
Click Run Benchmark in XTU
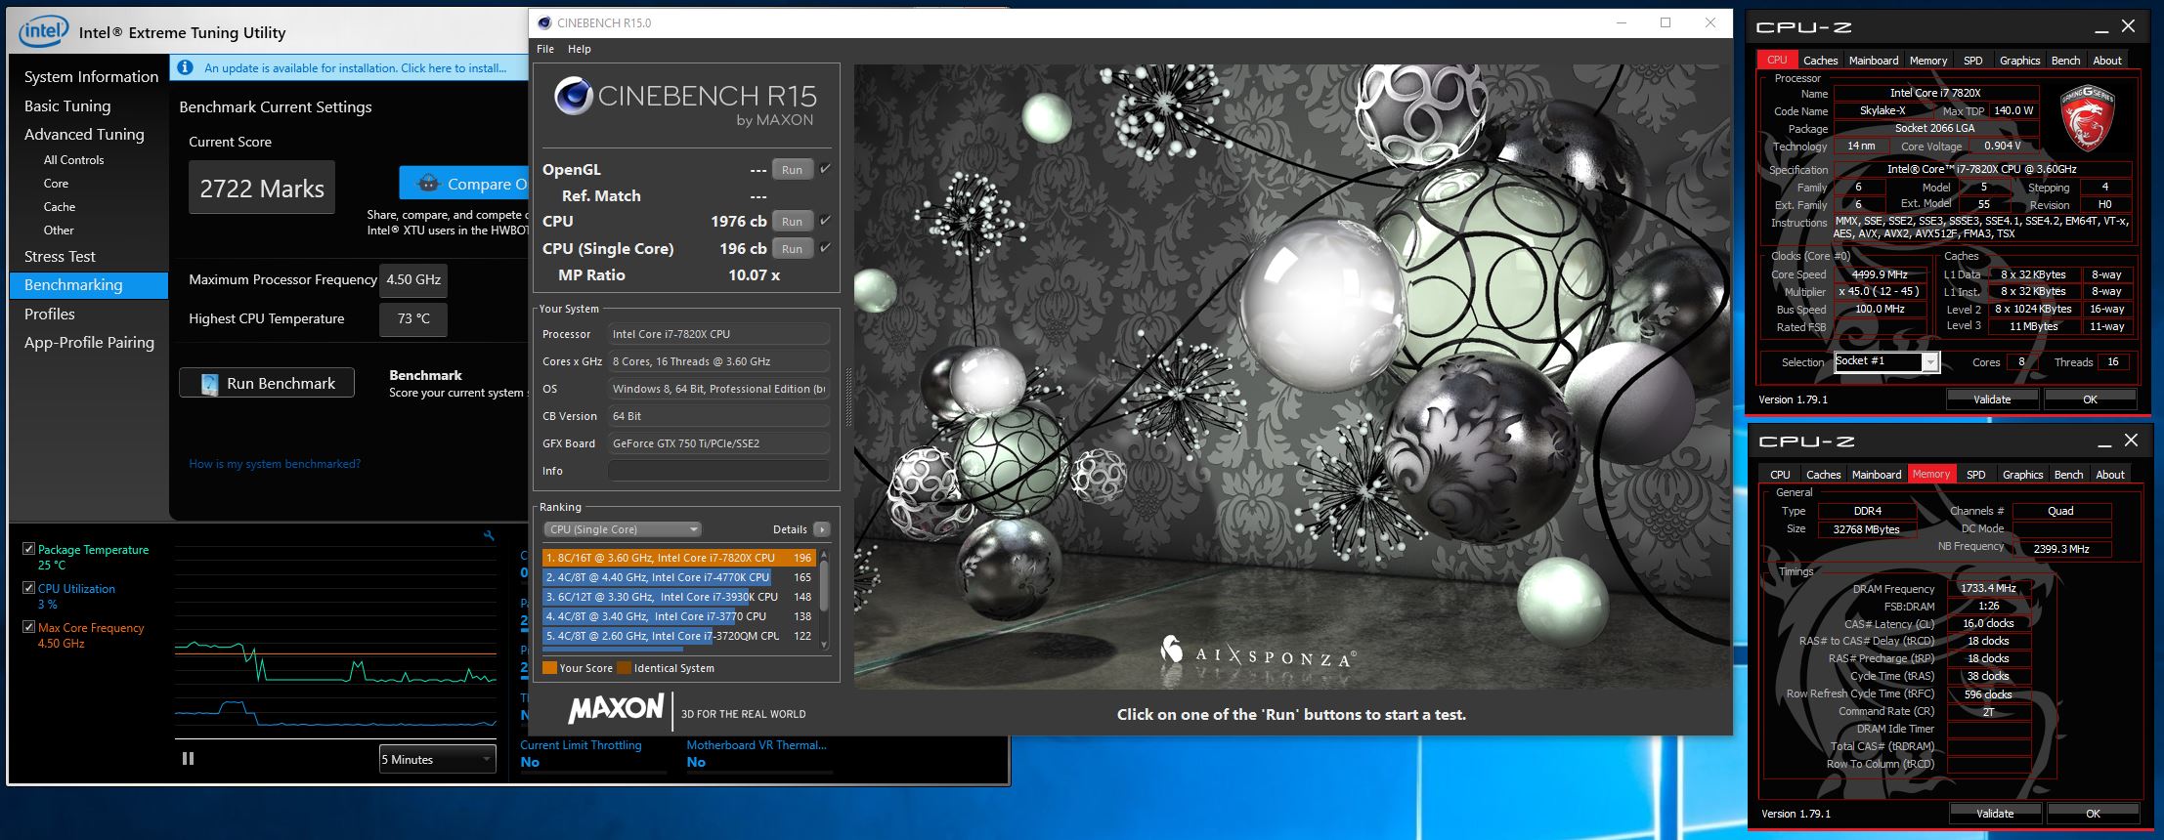267,384
